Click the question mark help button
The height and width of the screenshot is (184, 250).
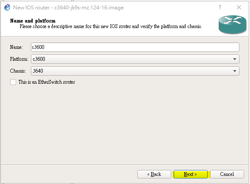coord(220,7)
